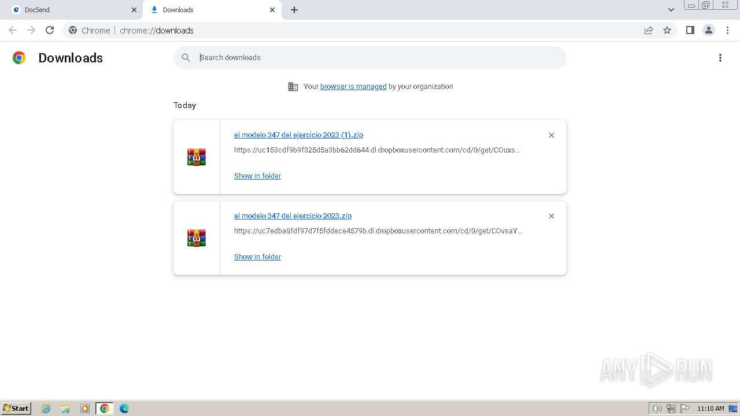Image resolution: width=740 pixels, height=416 pixels.
Task: Click the WinRAR icon of (1).zip
Action: click(x=197, y=157)
